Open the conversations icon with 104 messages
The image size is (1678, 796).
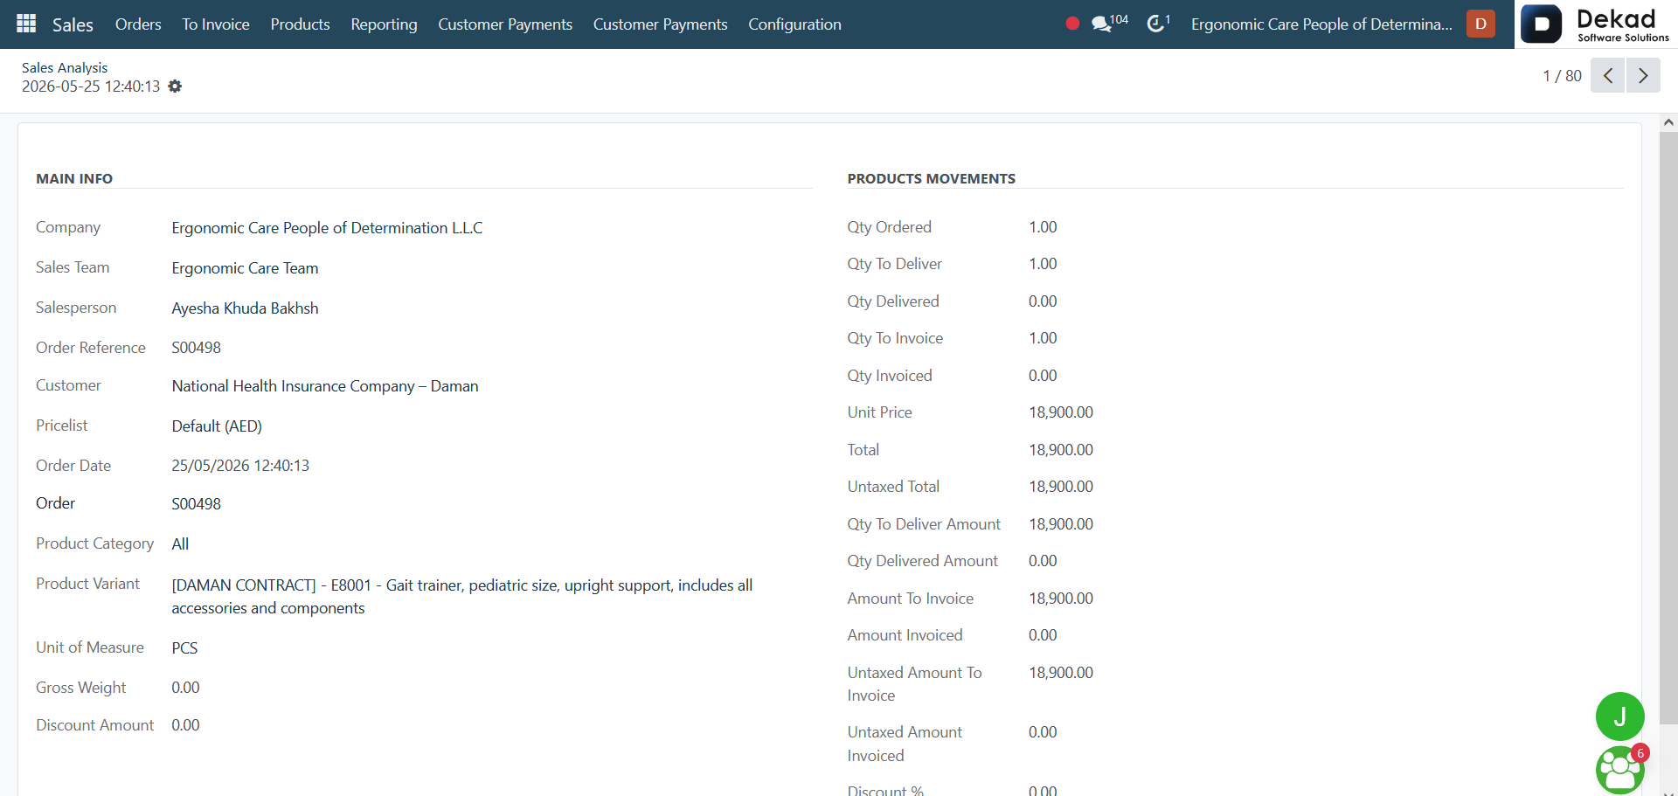click(1109, 23)
